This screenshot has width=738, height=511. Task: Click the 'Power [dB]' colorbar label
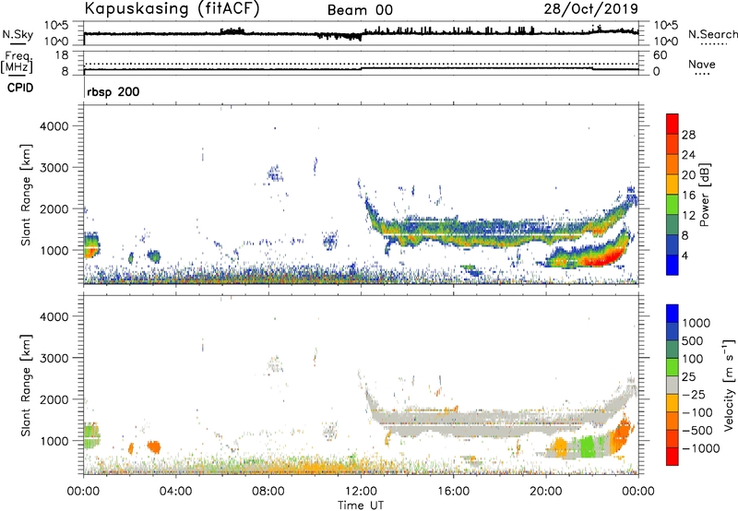[705, 196]
